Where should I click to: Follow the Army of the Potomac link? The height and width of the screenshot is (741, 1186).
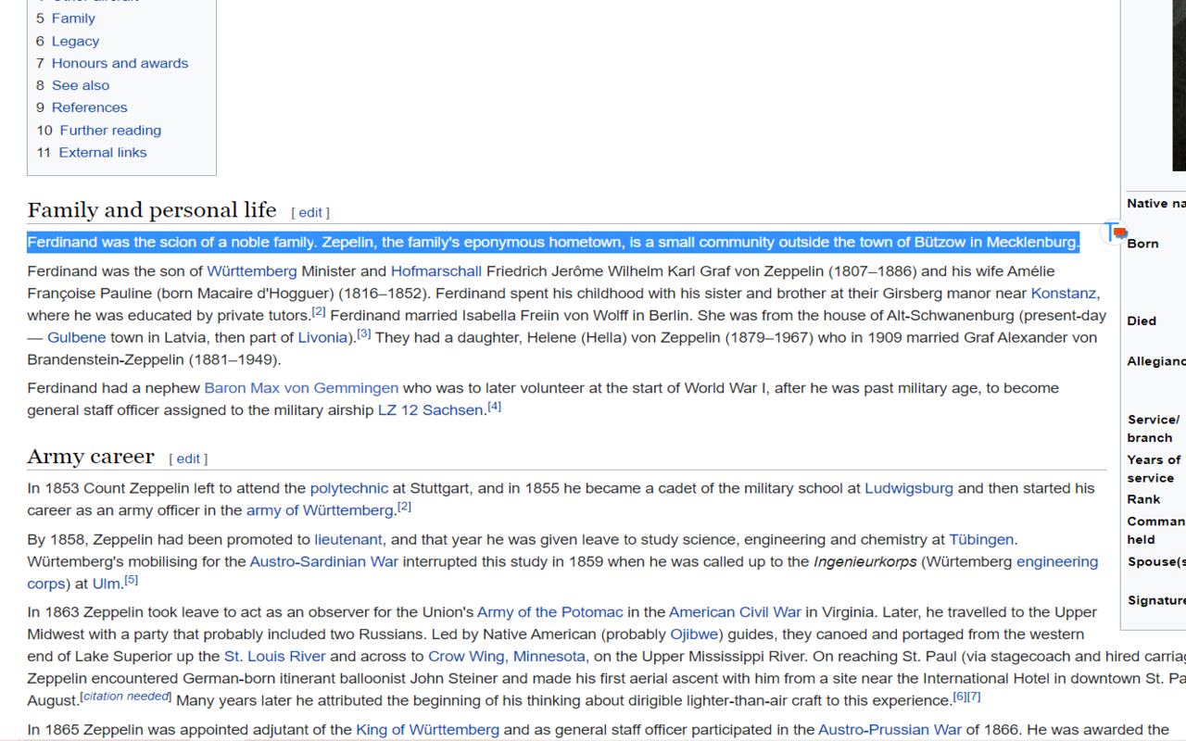coord(549,612)
